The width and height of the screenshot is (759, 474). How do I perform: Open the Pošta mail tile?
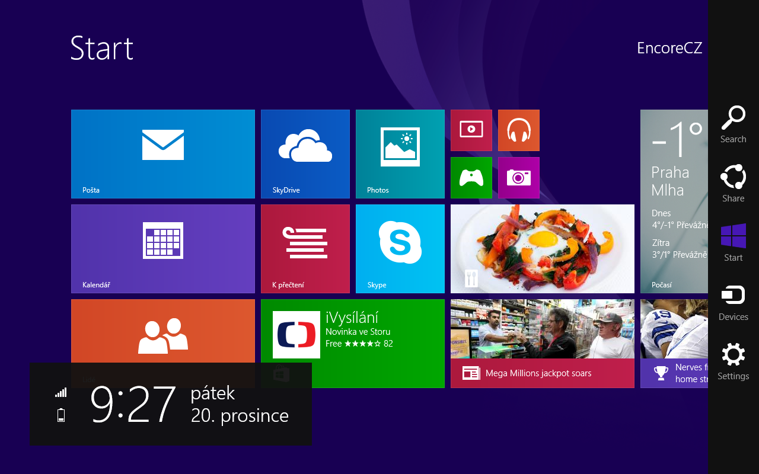(x=163, y=154)
